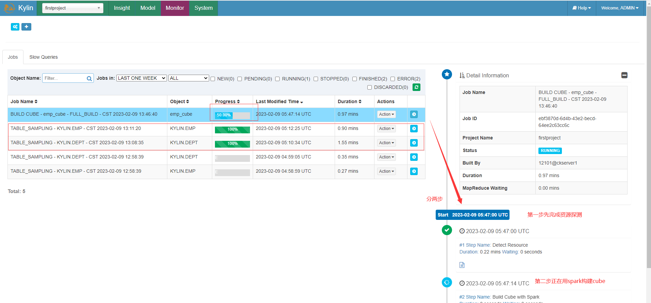Sort by Progress column arrows

(238, 101)
